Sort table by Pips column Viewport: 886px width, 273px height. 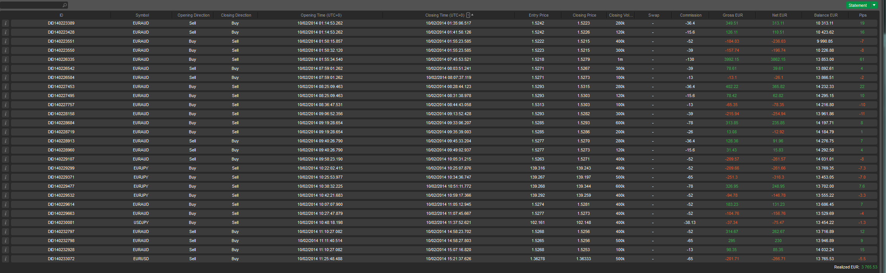tap(863, 15)
